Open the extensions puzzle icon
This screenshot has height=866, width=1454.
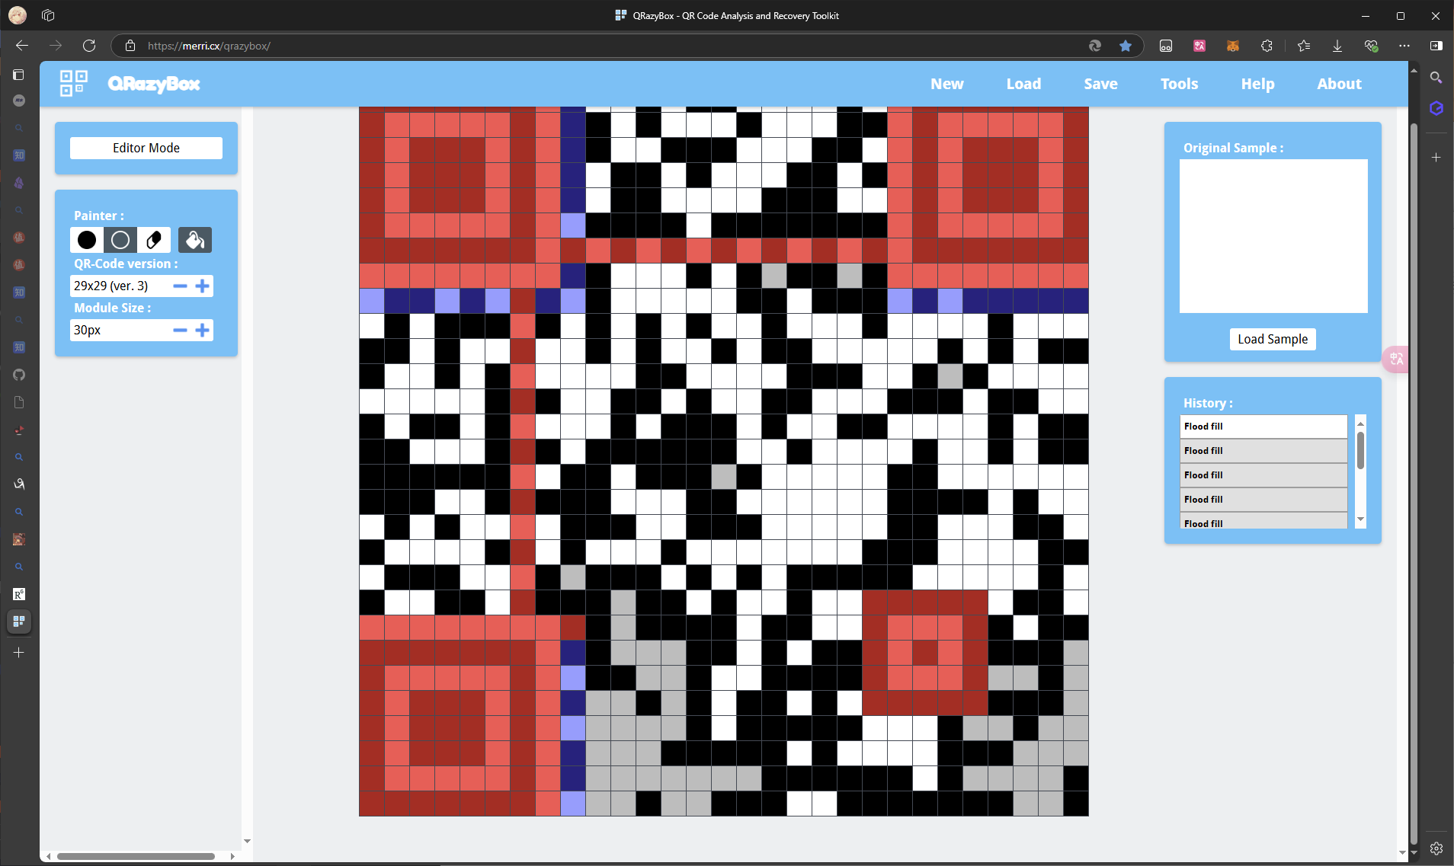point(1267,46)
